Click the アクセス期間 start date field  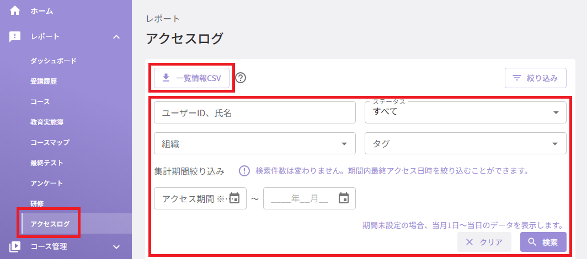coord(200,198)
